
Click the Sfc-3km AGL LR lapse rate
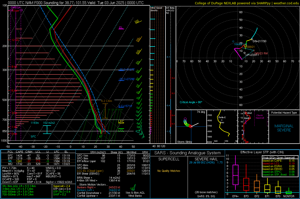pyautogui.click(x=19, y=186)
